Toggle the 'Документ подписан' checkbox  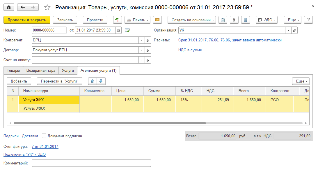[44, 136]
